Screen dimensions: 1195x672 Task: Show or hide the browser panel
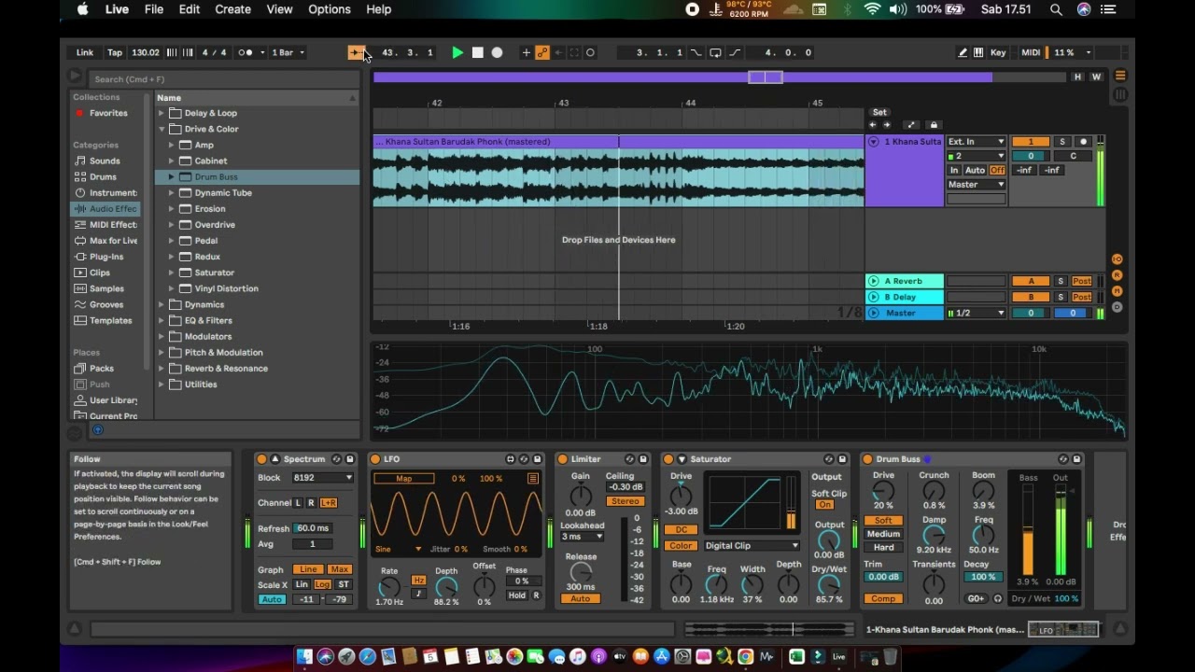click(75, 77)
